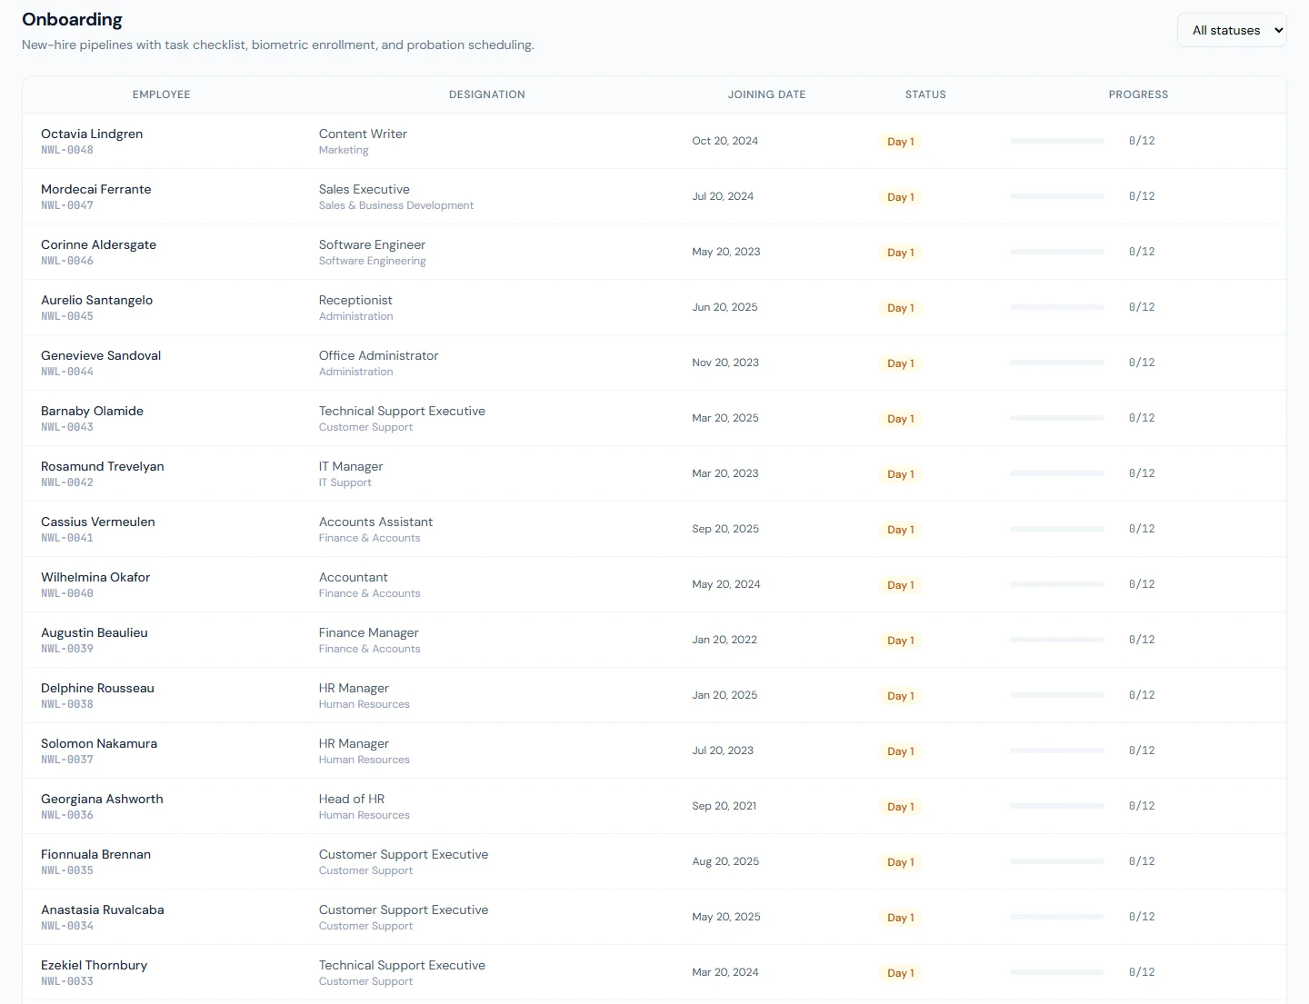
Task: Click 0/12 progress count for Delphine Rousseau
Action: [x=1142, y=695]
